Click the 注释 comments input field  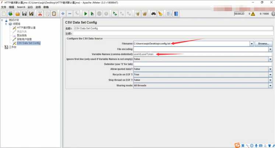click(x=173, y=33)
